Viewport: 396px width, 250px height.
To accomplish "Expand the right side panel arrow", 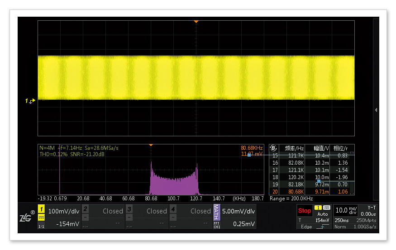I will coord(376,110).
